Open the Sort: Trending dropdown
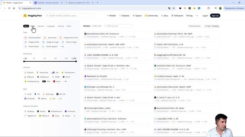 point(212,26)
